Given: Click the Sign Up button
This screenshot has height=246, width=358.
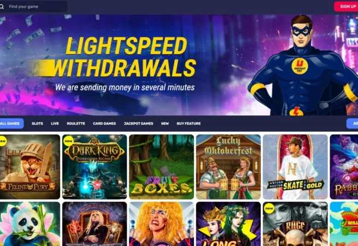Looking at the screenshot, I should (x=347, y=7).
